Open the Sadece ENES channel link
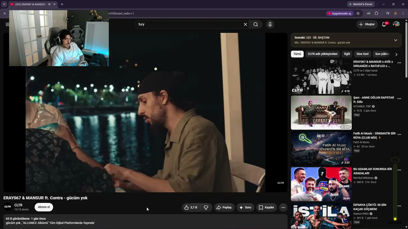The height and width of the screenshot is (229, 408). point(361,214)
